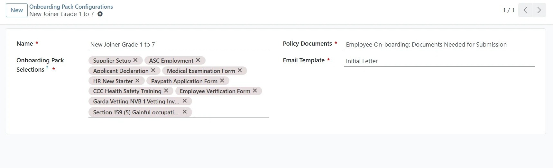The height and width of the screenshot is (168, 553).
Task: Open the Policy Documents dropdown field
Action: pyautogui.click(x=432, y=45)
